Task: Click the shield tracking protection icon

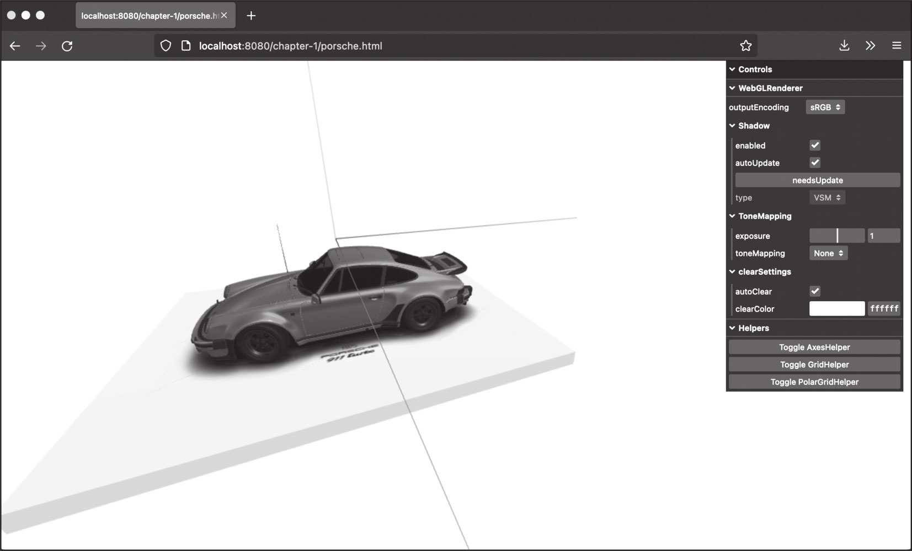Action: click(166, 46)
